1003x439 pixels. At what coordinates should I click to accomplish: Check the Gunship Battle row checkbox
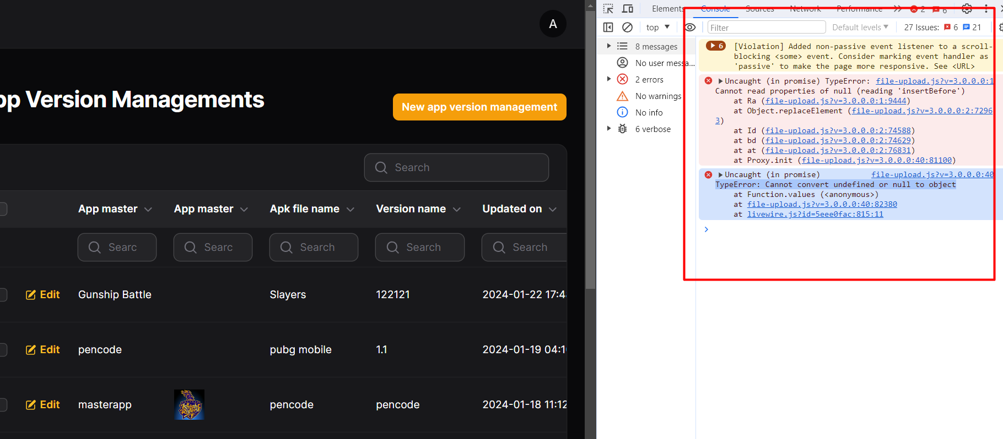pos(3,295)
